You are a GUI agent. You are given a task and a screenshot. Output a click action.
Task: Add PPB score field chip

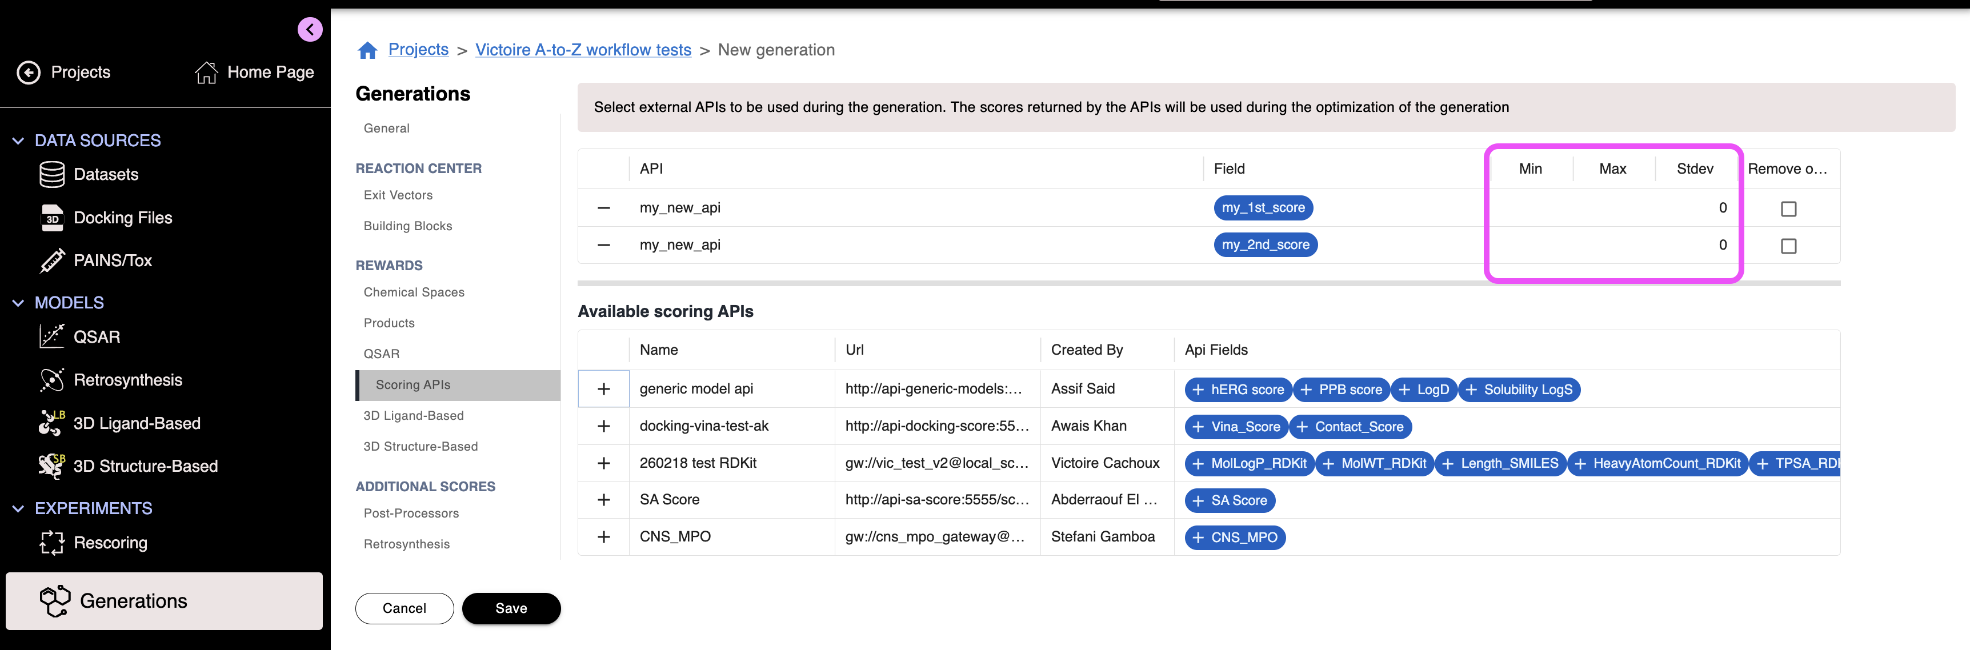pyautogui.click(x=1342, y=390)
